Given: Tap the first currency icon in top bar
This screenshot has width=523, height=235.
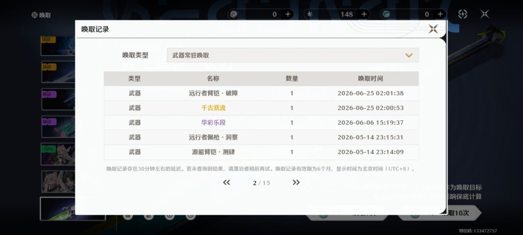Looking at the screenshot, I should 234,14.
